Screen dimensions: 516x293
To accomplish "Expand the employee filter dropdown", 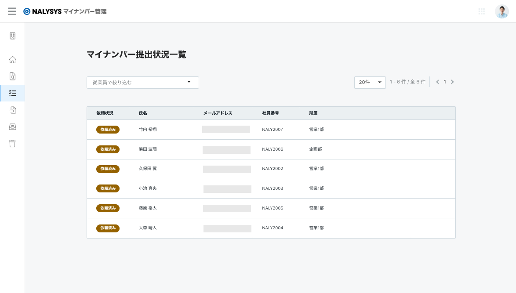I will pyautogui.click(x=142, y=83).
